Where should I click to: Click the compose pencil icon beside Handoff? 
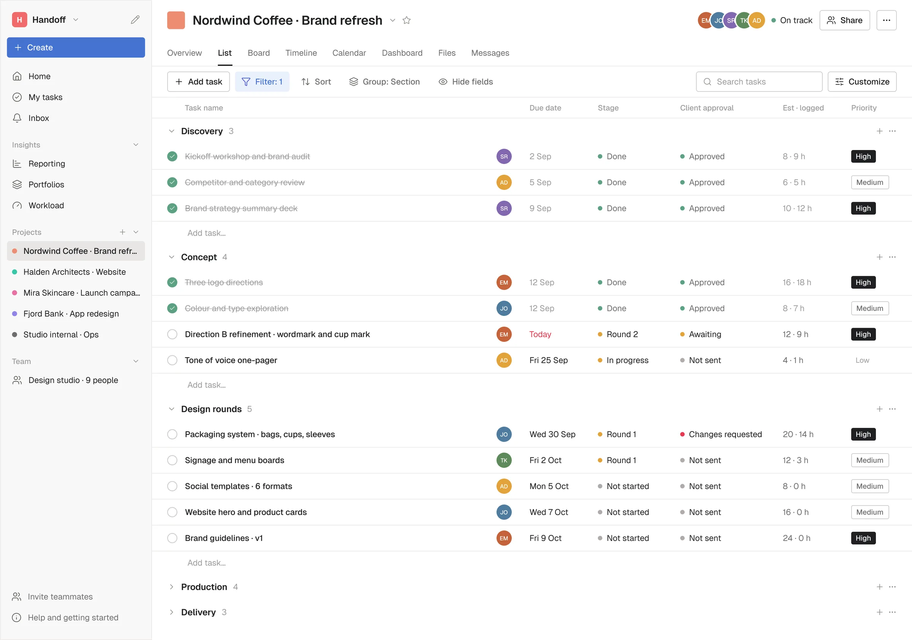(x=135, y=19)
